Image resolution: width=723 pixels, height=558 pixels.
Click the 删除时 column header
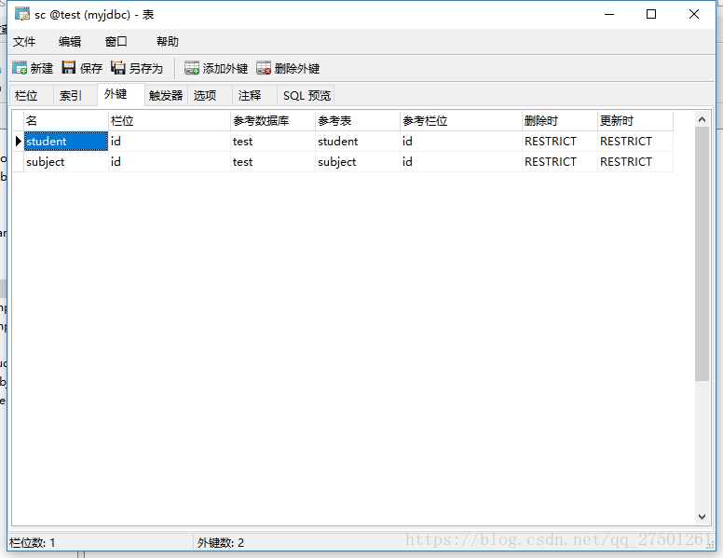tap(559, 121)
